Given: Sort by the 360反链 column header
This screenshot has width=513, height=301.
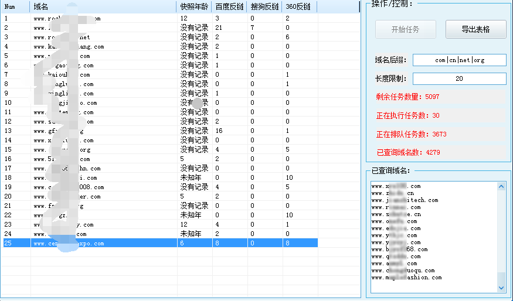Looking at the screenshot, I should coord(299,6).
